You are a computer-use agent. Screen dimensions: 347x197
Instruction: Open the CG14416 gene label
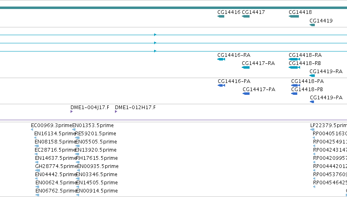tap(229, 12)
